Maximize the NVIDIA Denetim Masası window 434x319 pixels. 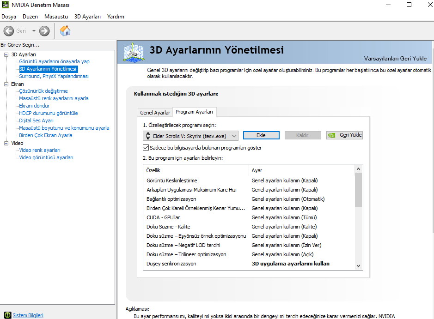409,5
